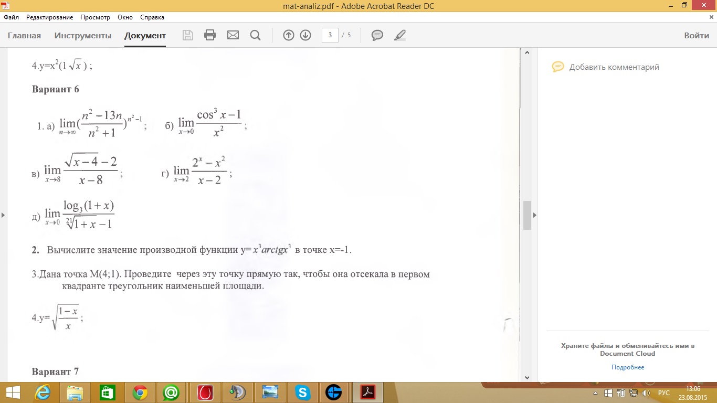Screen dimensions: 717x403
Task: Click the document vertical scrollbar thumb
Action: (527, 215)
